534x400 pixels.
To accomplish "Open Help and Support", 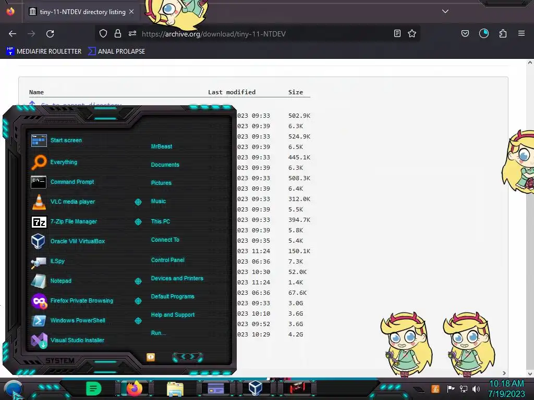I will point(173,315).
